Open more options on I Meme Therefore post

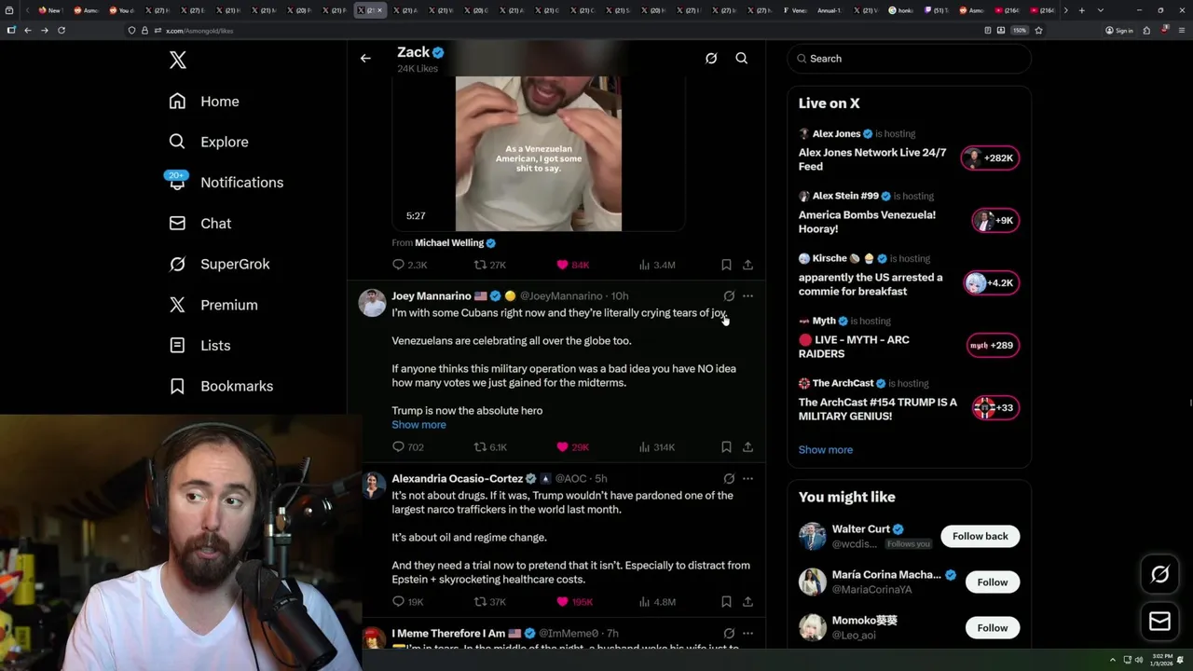tap(747, 634)
